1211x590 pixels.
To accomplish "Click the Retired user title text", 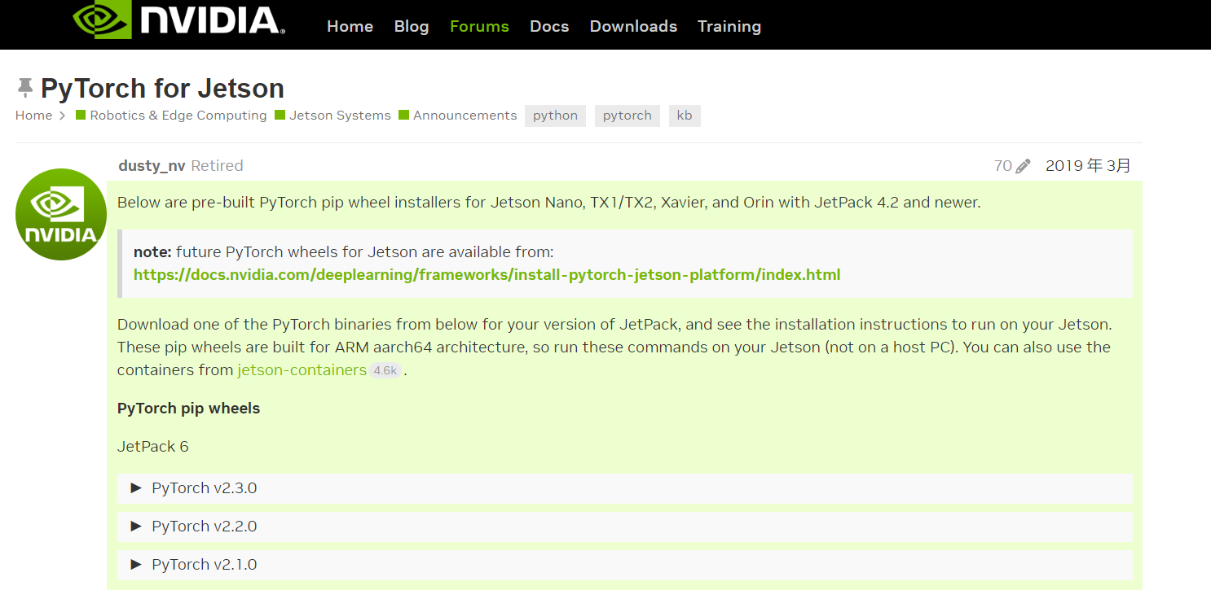I will click(x=217, y=165).
